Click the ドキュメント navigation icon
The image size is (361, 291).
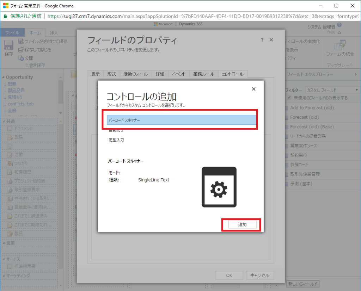coord(10,129)
